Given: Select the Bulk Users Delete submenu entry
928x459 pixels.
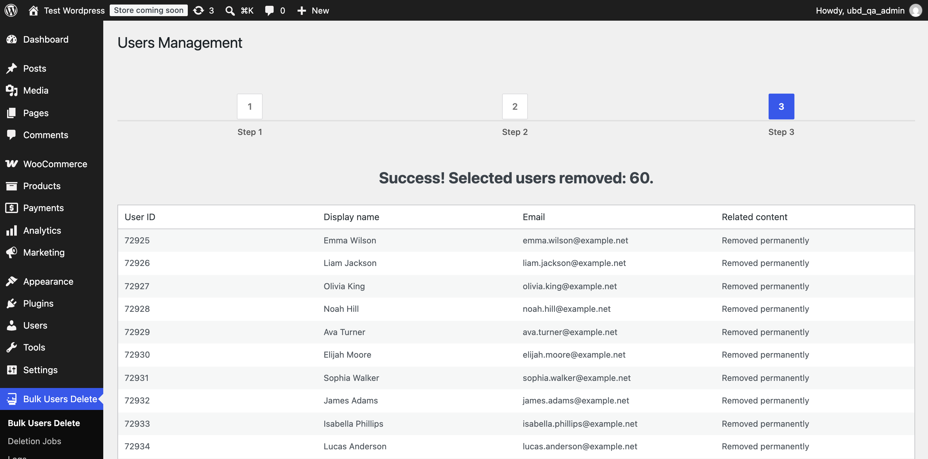Looking at the screenshot, I should pyautogui.click(x=44, y=423).
